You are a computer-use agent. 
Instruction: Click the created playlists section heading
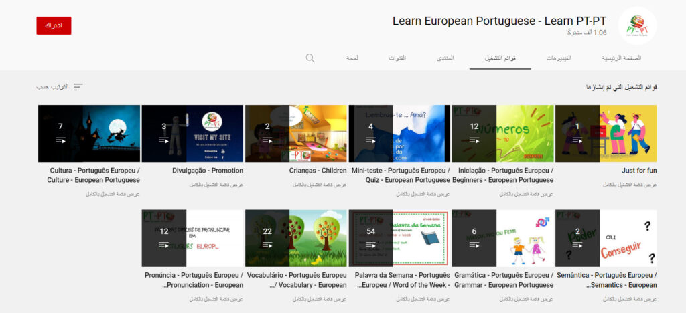click(622, 87)
